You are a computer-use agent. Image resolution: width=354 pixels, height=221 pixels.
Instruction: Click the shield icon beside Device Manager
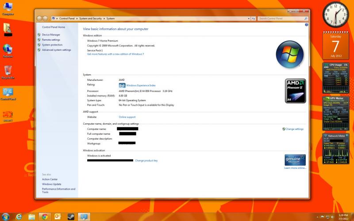[39, 35]
